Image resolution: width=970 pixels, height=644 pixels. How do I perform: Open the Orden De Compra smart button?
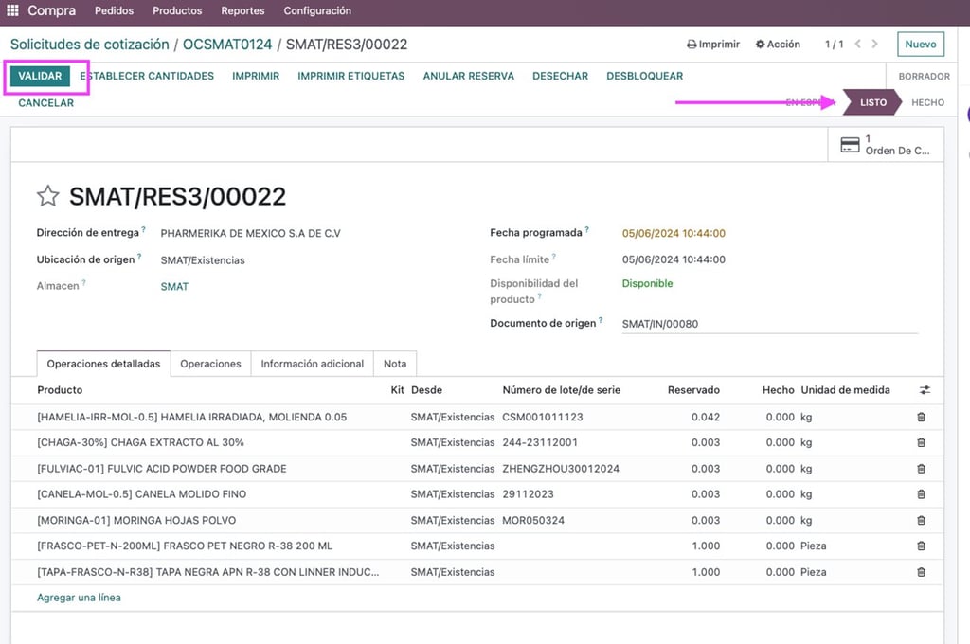pyautogui.click(x=886, y=145)
